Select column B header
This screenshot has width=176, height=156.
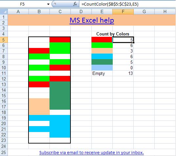pos(39,11)
